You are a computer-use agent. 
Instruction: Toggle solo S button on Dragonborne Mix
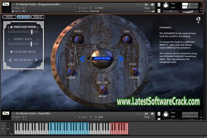pos(159,5)
